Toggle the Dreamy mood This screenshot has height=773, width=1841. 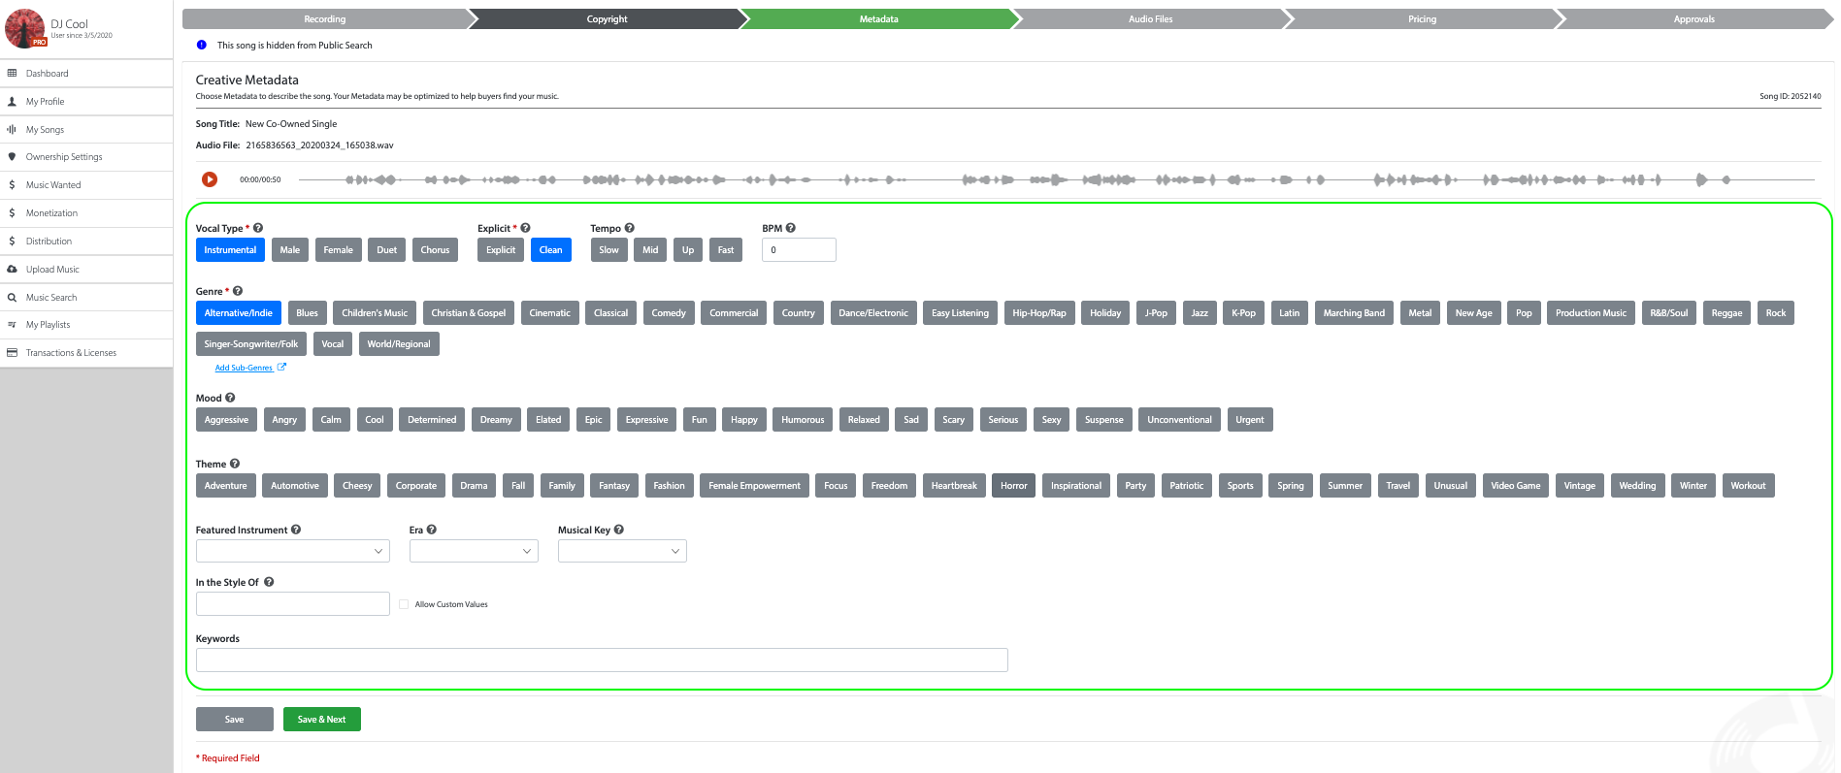coord(496,420)
